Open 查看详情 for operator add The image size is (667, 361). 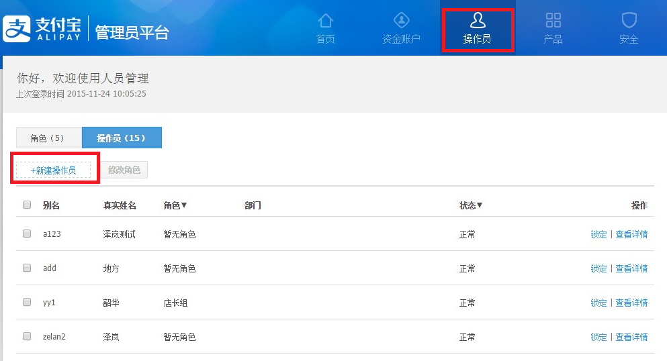coord(631,268)
